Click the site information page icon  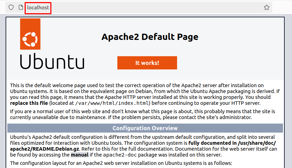pyautogui.click(x=21, y=7)
